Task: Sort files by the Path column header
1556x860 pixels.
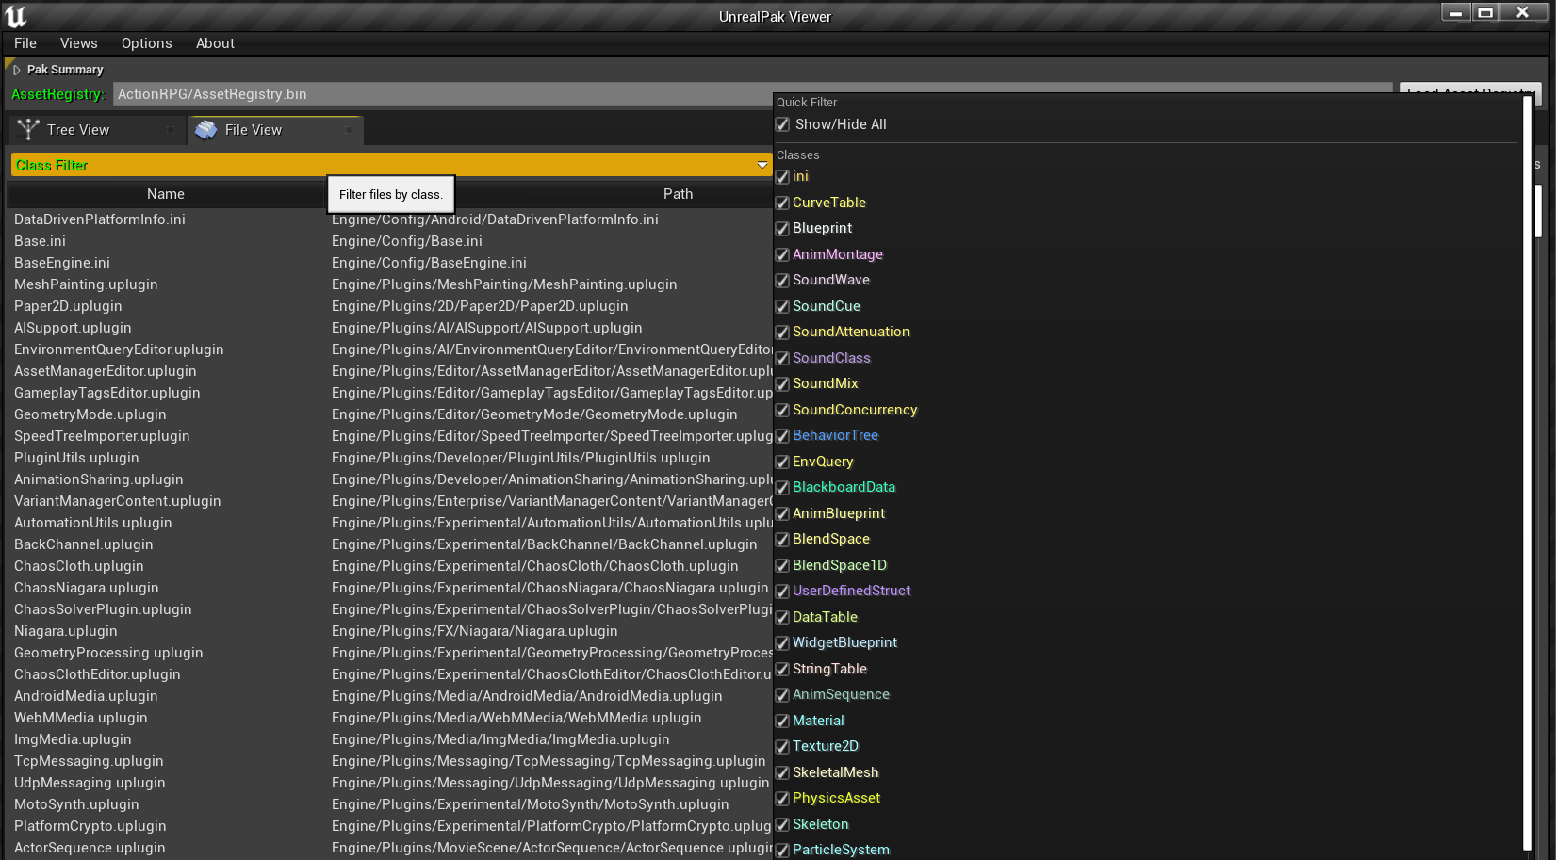Action: click(x=678, y=194)
